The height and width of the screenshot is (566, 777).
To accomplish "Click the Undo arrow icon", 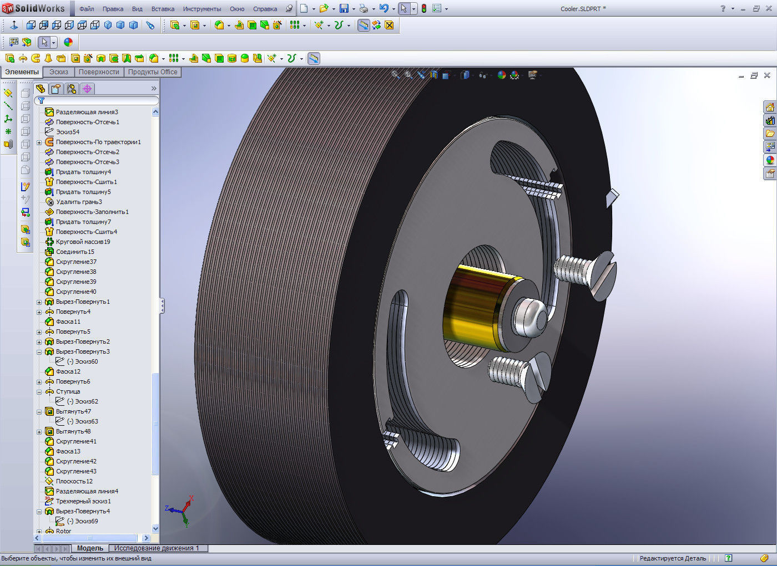I will 384,8.
